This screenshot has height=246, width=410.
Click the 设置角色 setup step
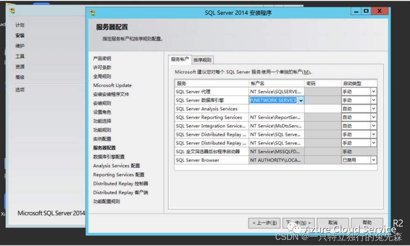pos(102,112)
